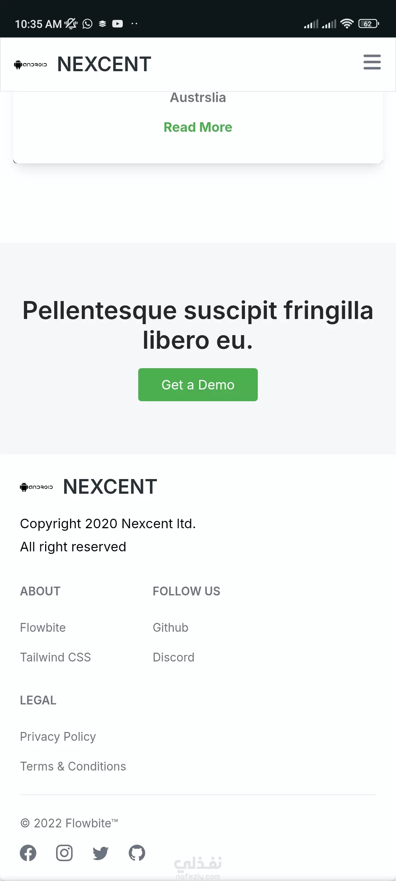
Task: Click the NEXCENT header brand title
Action: tap(104, 64)
